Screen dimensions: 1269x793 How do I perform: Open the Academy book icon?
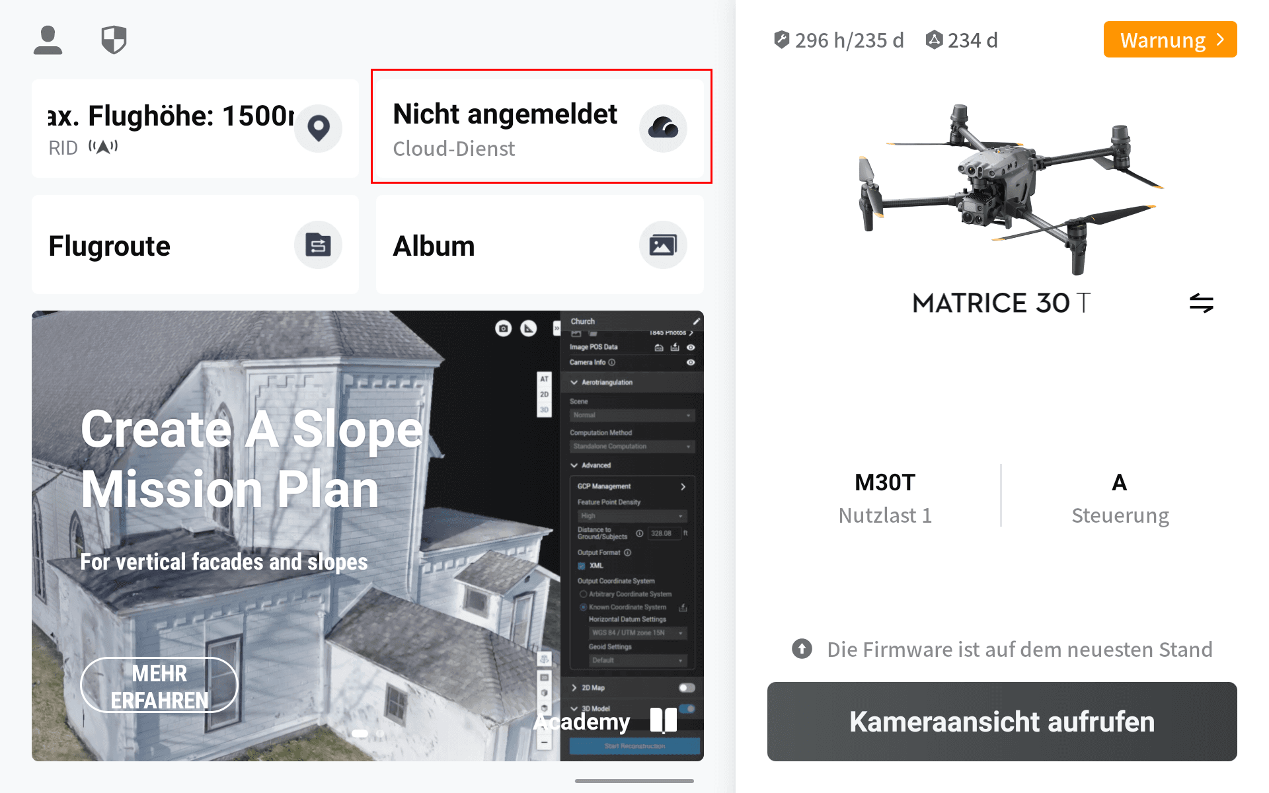(x=664, y=720)
